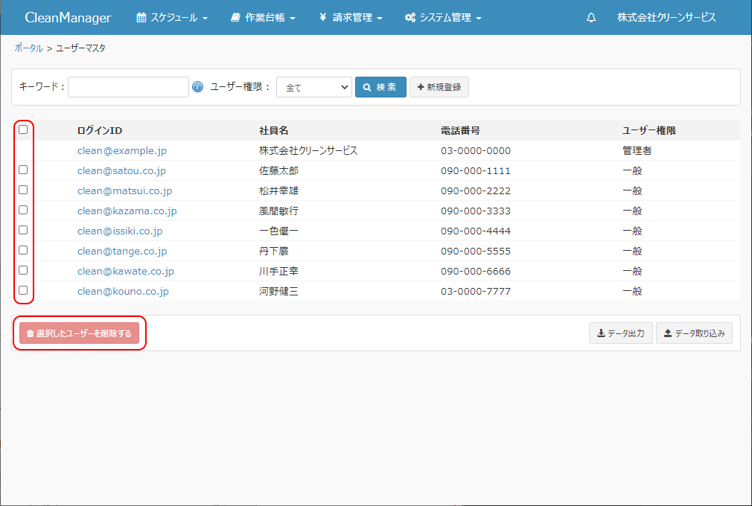Image resolution: width=752 pixels, height=506 pixels.
Task: Open the 作業台帳 menu
Action: 263,18
